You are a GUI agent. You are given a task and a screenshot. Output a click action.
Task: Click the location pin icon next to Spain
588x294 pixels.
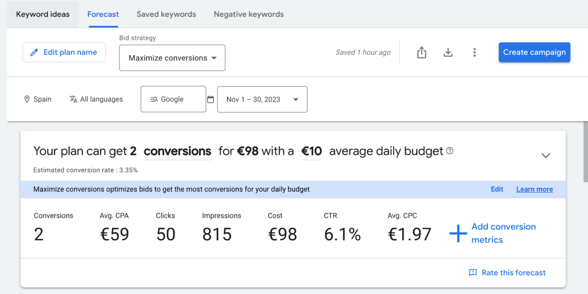27,99
